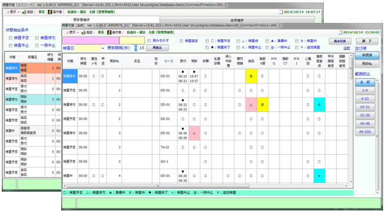Click pink △ 問診 cell for 受診No. 3

[x=194, y=133]
